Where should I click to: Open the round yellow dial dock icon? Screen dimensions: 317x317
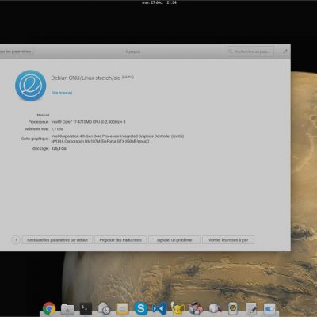(x=233, y=308)
